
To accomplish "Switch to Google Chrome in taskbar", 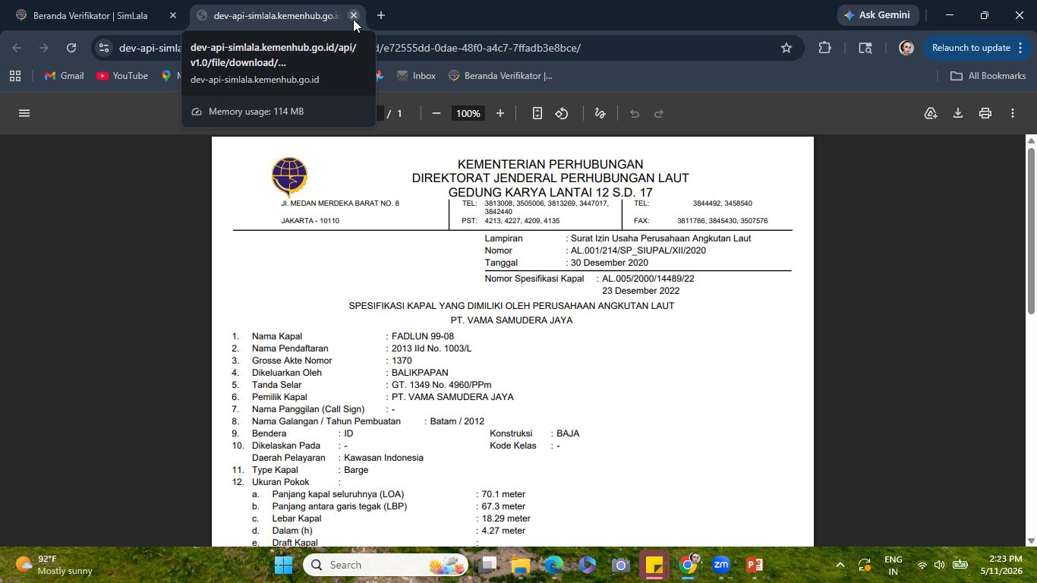I will pyautogui.click(x=688, y=565).
